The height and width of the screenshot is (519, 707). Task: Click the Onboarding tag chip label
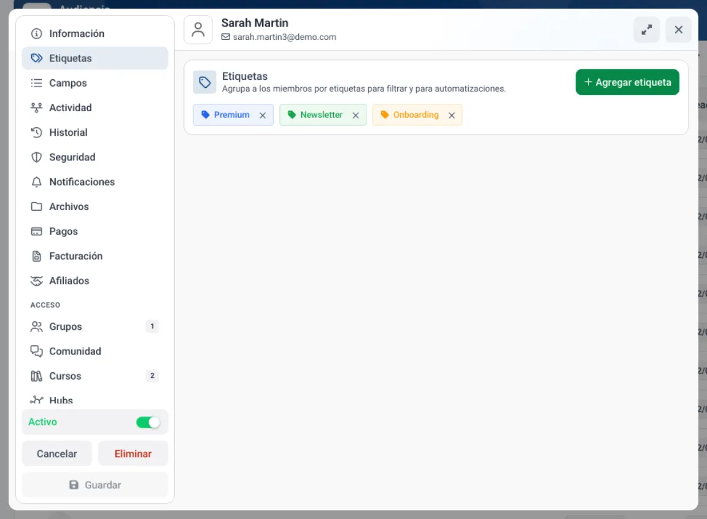pyautogui.click(x=415, y=115)
